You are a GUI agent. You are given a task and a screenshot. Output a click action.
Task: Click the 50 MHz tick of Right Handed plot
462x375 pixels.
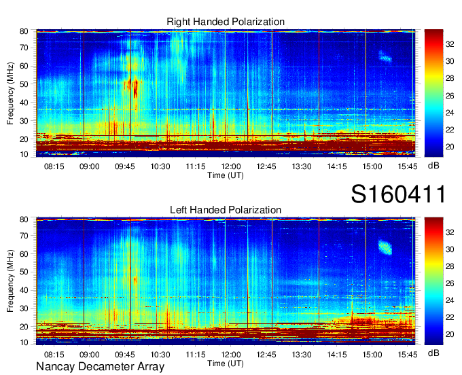24,84
